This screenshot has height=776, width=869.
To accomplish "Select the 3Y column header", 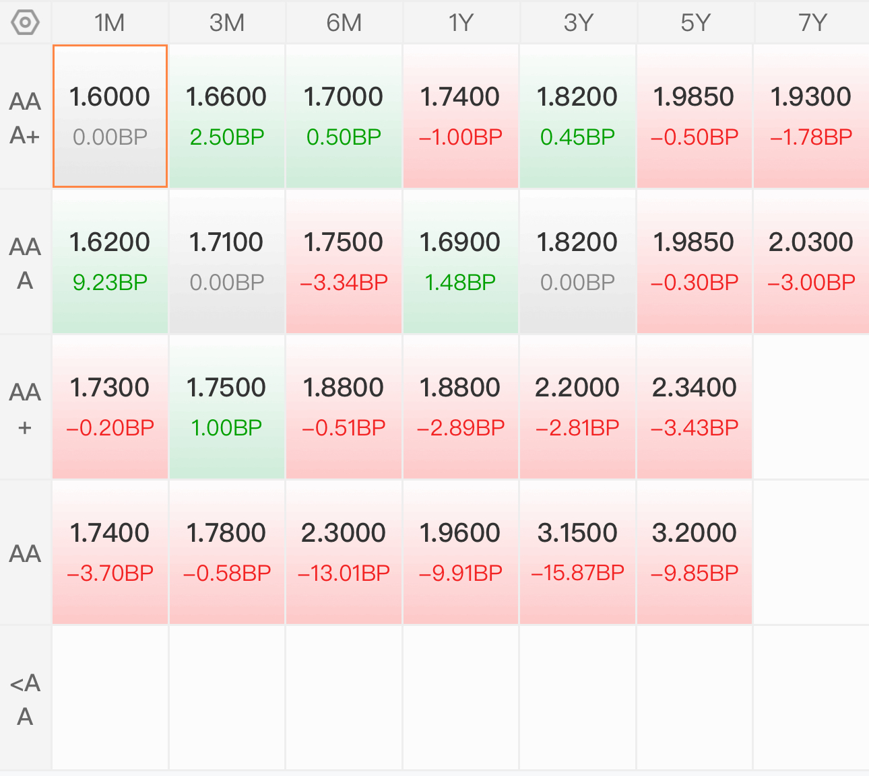I will point(578,23).
